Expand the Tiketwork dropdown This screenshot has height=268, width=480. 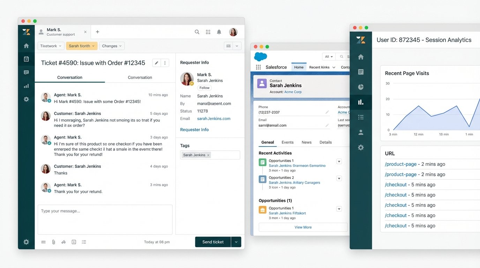point(51,46)
